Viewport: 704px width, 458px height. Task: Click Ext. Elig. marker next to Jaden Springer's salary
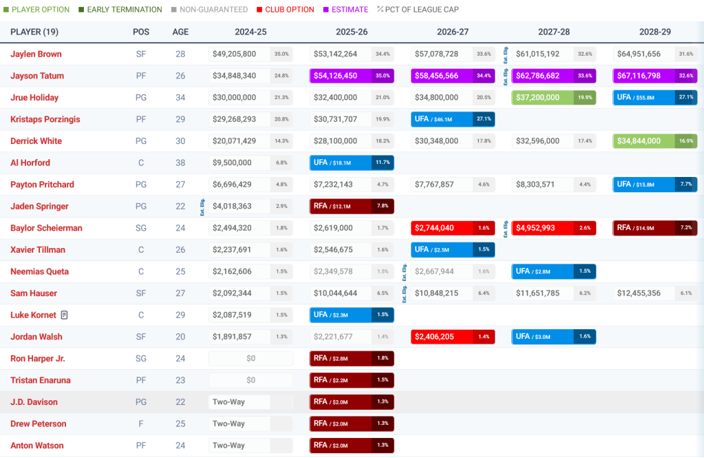pos(203,206)
